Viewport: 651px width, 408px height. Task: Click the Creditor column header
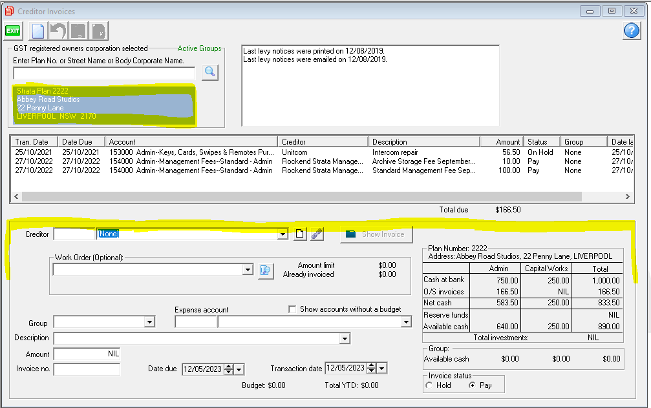(323, 142)
